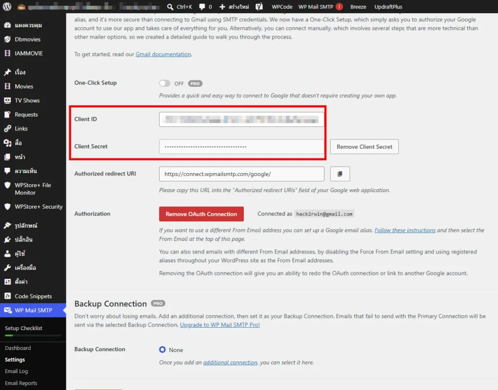Click the Ctrl+K shortcut label
This screenshot has width=498, height=390.
pyautogui.click(x=184, y=7)
